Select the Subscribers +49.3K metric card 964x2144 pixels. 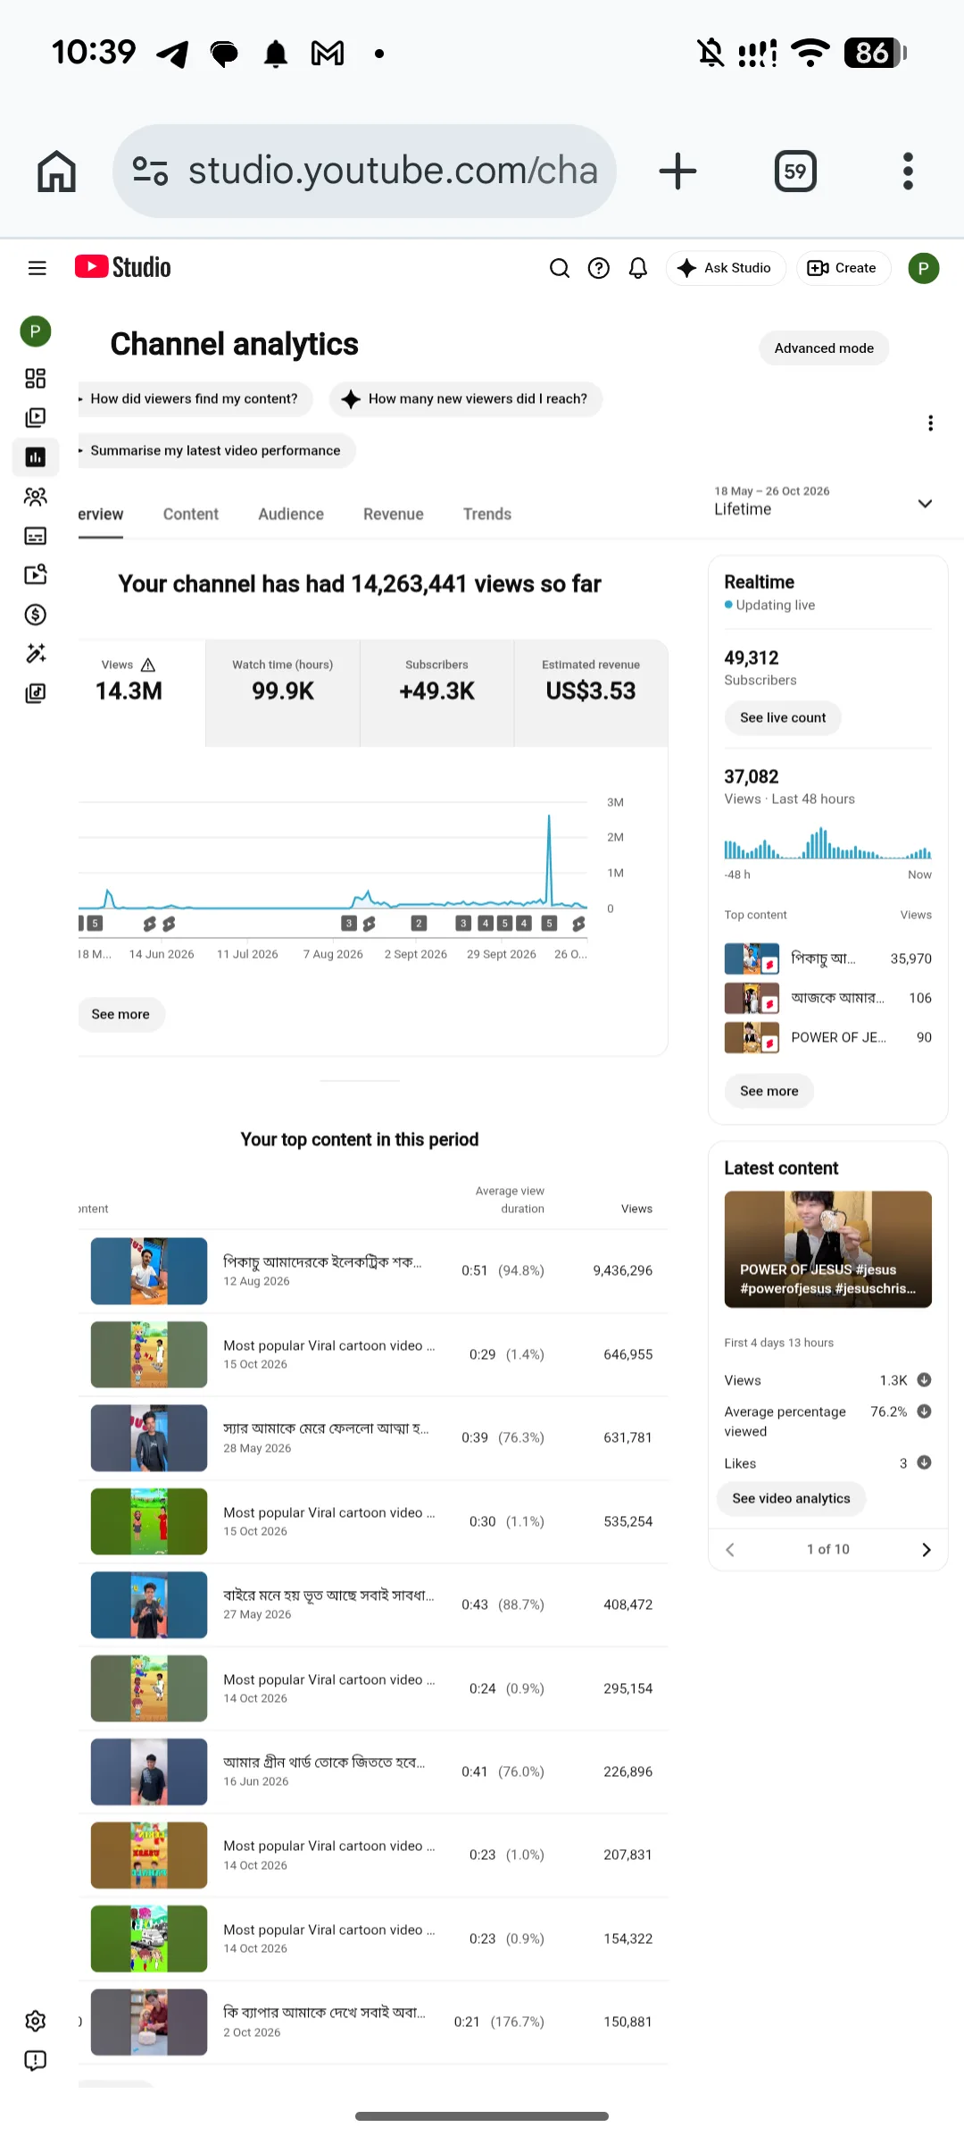[x=437, y=693]
